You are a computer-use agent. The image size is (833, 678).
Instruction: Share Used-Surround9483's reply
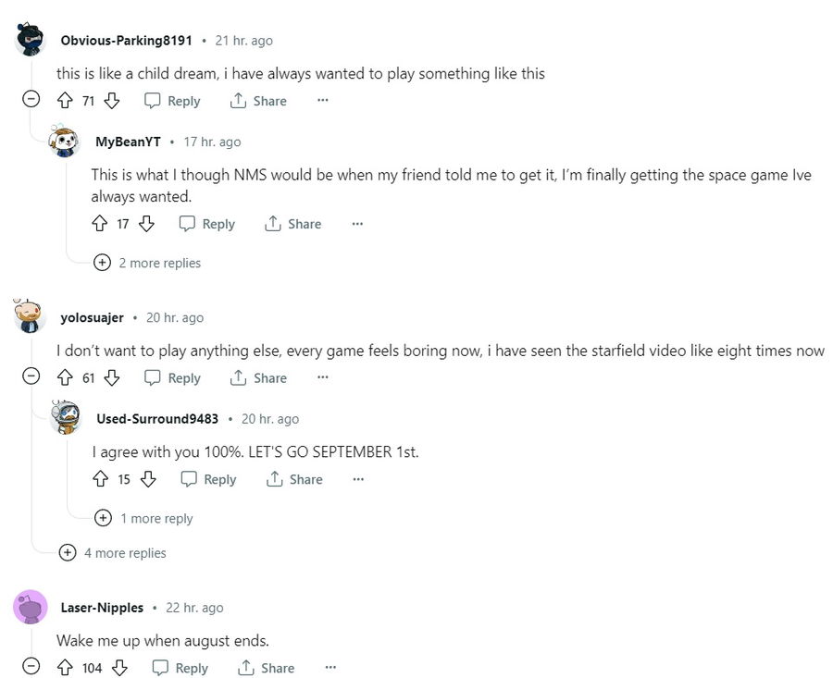pyautogui.click(x=294, y=479)
